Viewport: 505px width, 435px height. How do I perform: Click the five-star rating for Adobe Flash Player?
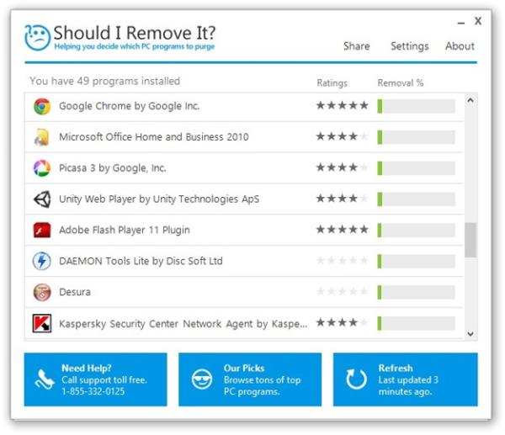tap(342, 229)
